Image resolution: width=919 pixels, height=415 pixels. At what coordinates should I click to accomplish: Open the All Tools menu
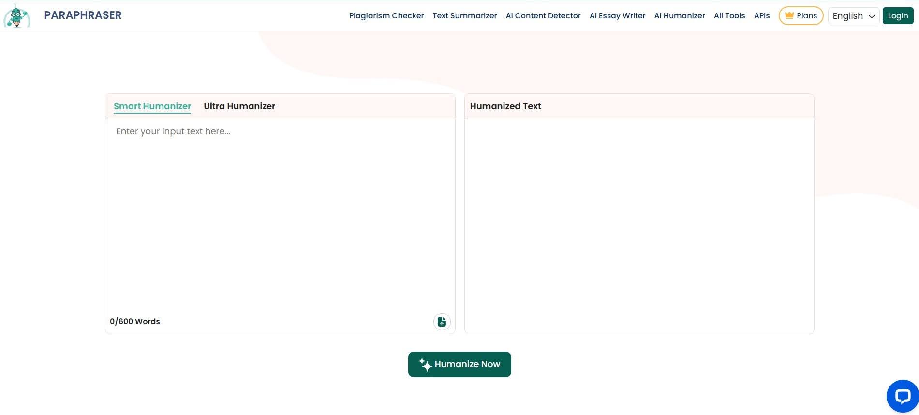click(x=729, y=16)
